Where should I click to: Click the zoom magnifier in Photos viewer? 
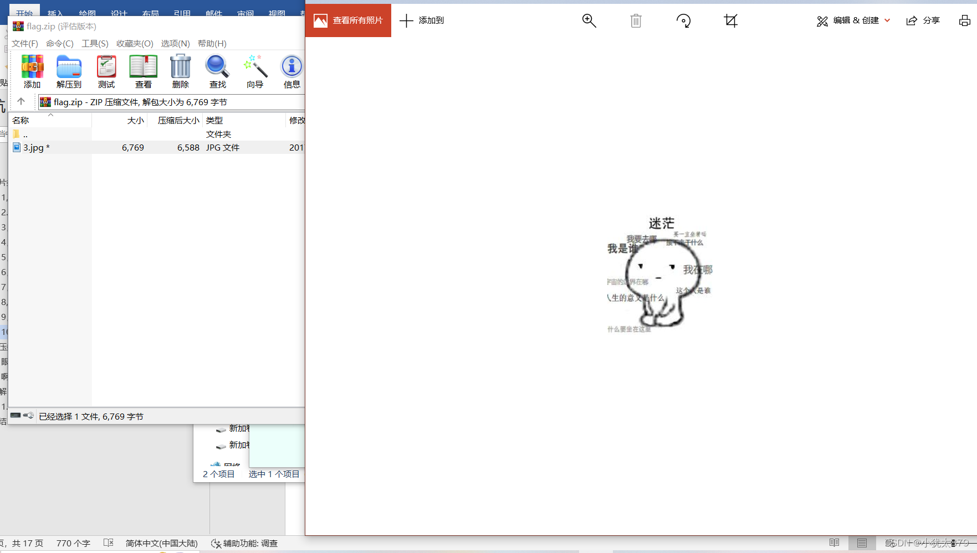(x=589, y=20)
